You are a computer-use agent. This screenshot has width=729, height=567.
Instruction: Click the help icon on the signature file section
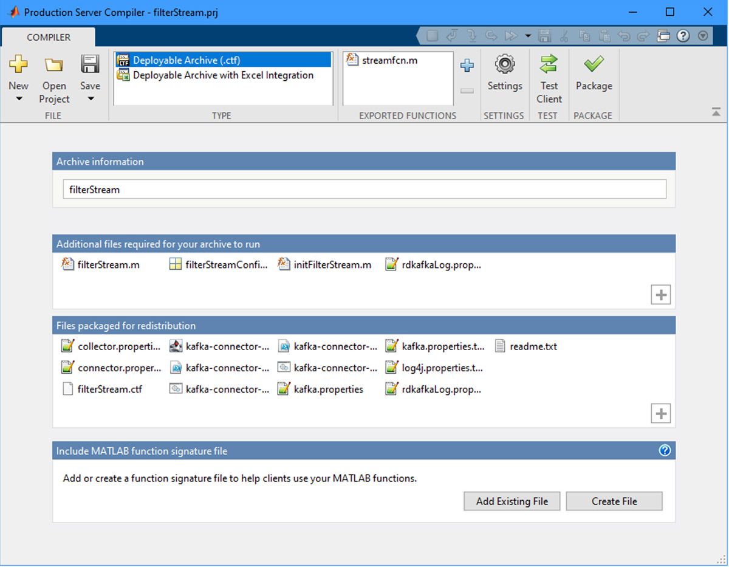pos(665,450)
